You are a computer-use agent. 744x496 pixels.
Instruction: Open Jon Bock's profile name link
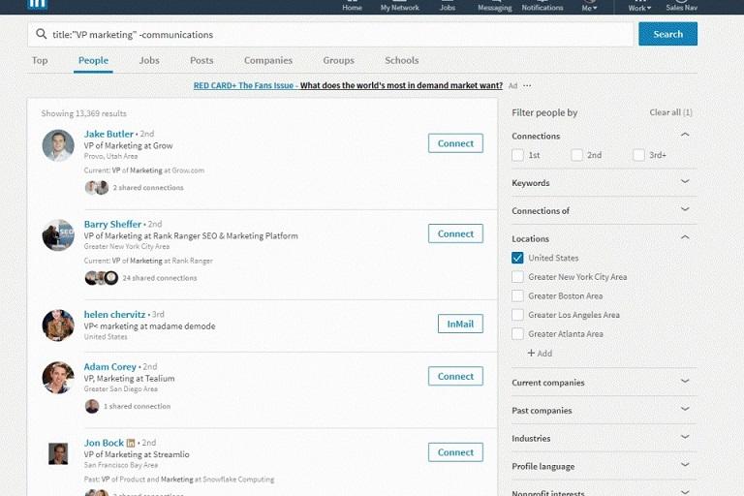click(104, 443)
